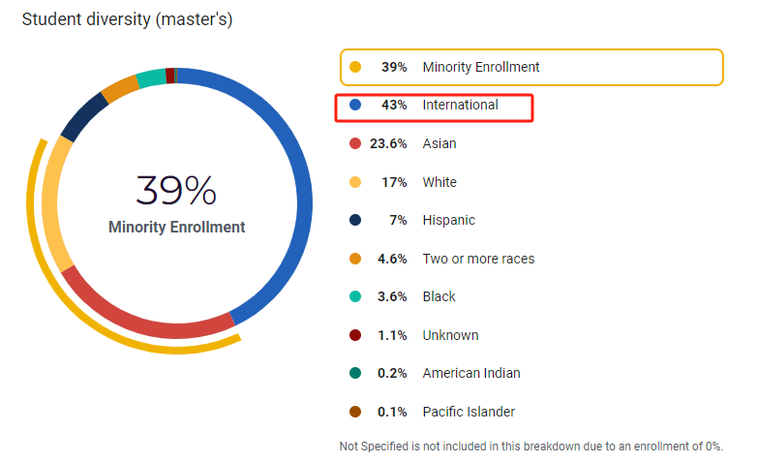Image resolution: width=757 pixels, height=463 pixels.
Task: Select the Minority Enrollment legend row
Action: click(x=531, y=67)
